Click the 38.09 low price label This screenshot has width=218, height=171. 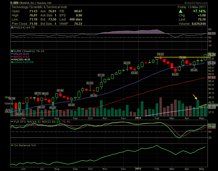point(19,114)
